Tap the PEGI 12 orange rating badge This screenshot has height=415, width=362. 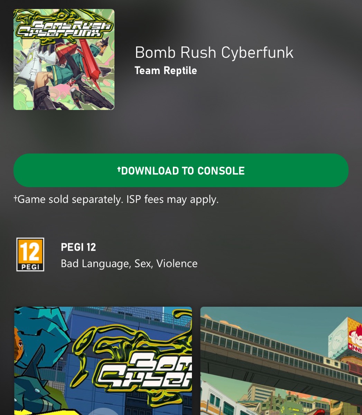click(30, 255)
